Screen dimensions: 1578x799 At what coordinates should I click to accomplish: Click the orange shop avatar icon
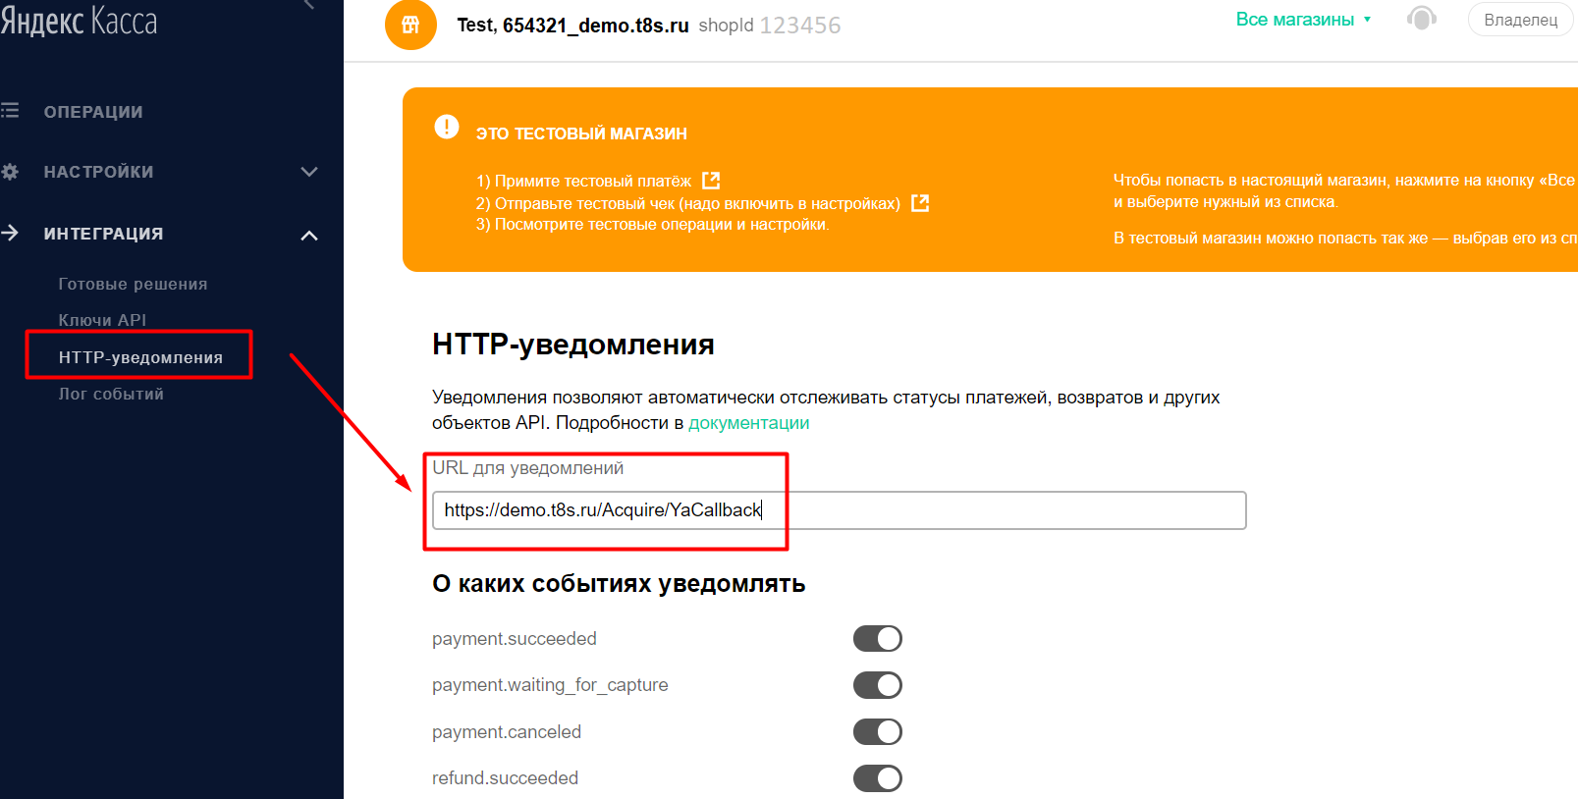(410, 25)
